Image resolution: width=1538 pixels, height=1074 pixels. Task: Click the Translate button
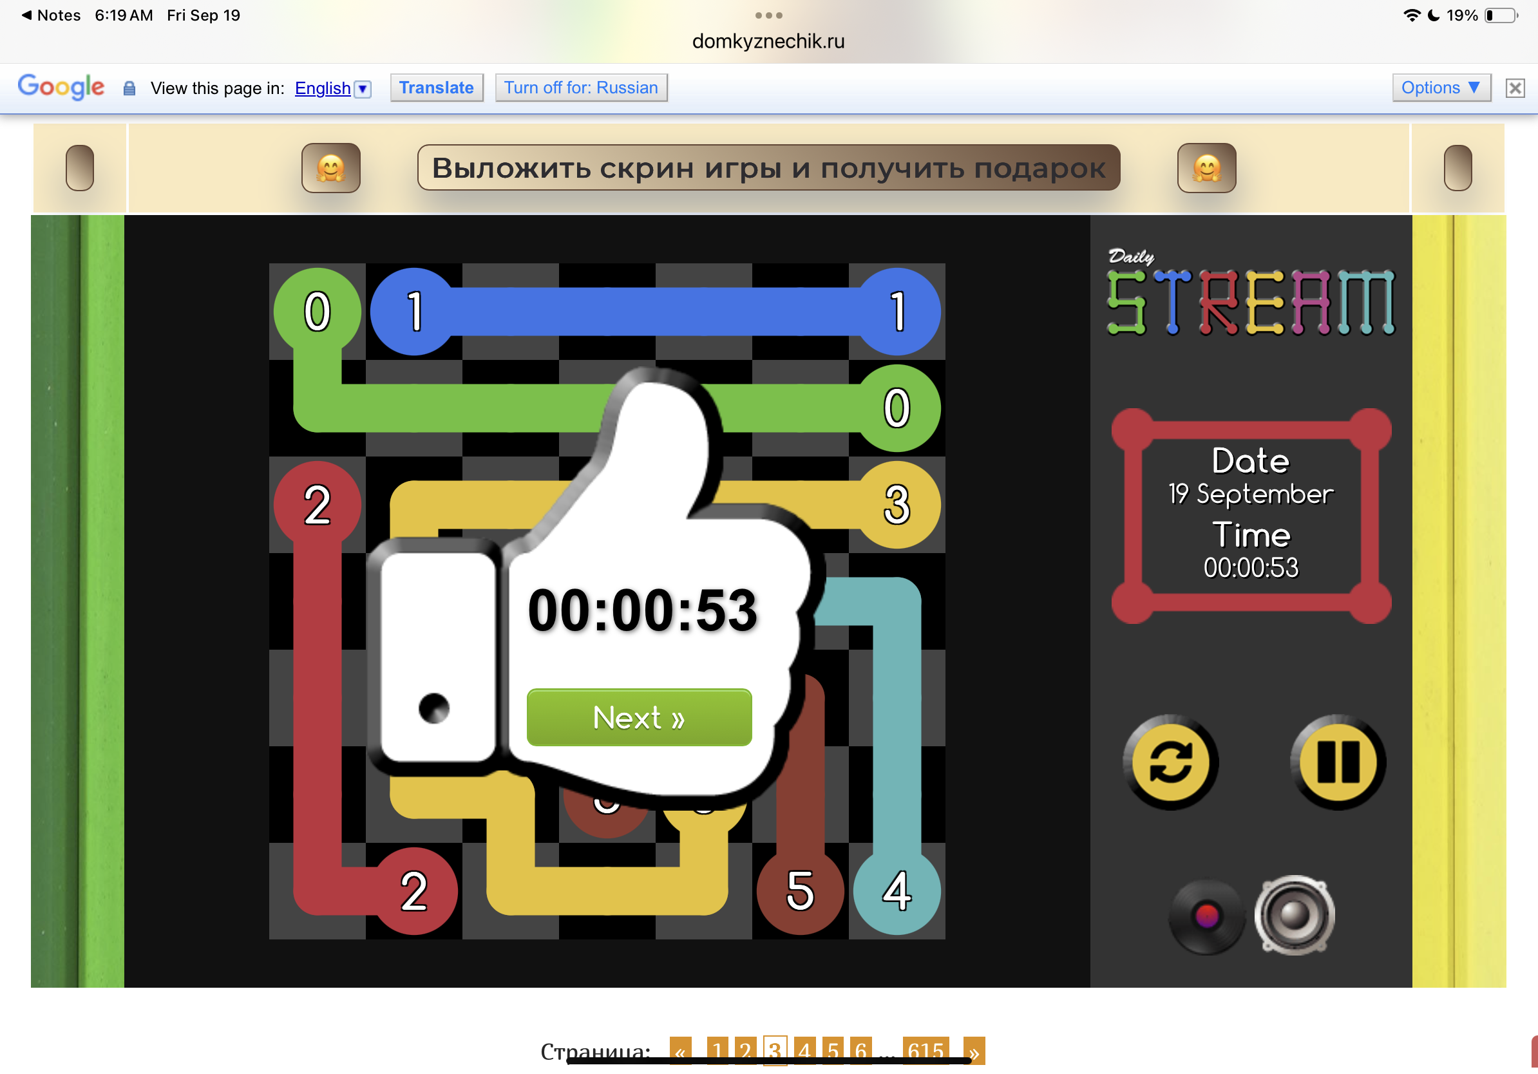(436, 88)
